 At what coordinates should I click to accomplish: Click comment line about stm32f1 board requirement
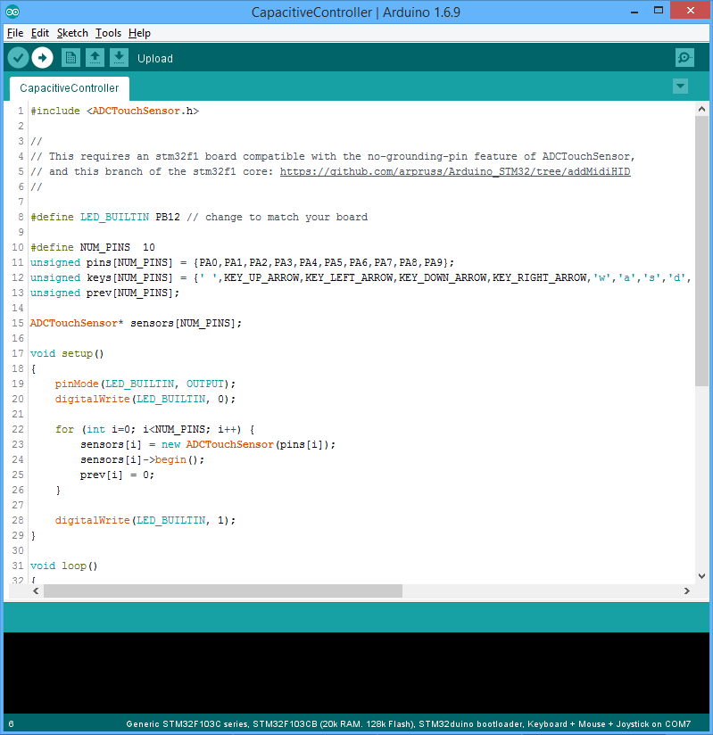333,157
